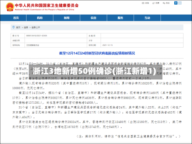Go to 信息 in the breadcrumb
The image size is (192, 144).
click(26, 27)
